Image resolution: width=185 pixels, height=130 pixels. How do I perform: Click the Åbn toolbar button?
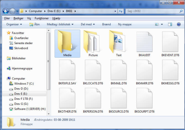34,24
